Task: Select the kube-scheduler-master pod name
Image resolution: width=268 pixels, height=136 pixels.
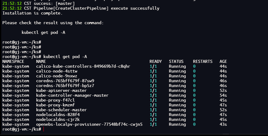Action: pyautogui.click(x=62, y=110)
